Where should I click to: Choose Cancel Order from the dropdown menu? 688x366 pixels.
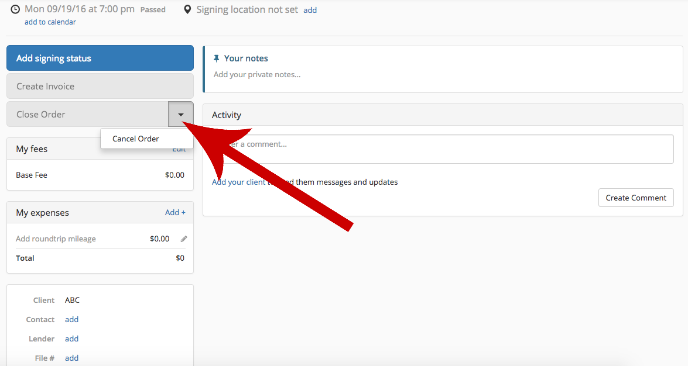click(x=136, y=139)
